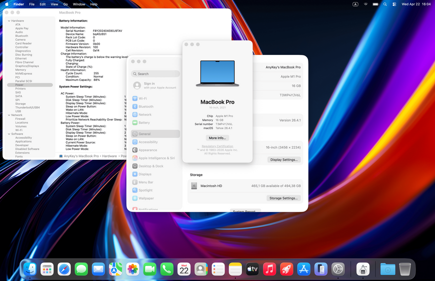The width and height of the screenshot is (435, 281).
Task: Open the Phone app in the Dock
Action: (167, 269)
